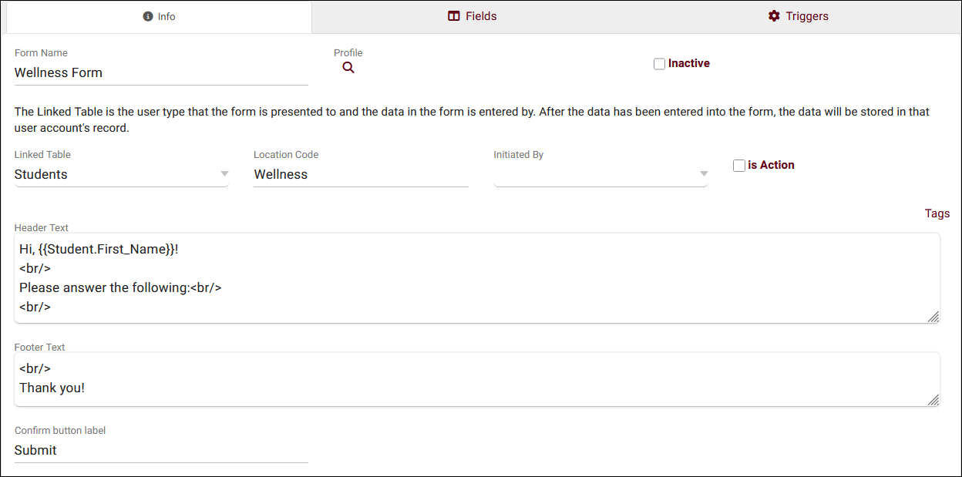This screenshot has width=962, height=477.
Task: Click the Header Text resize handle
Action: coord(933,316)
